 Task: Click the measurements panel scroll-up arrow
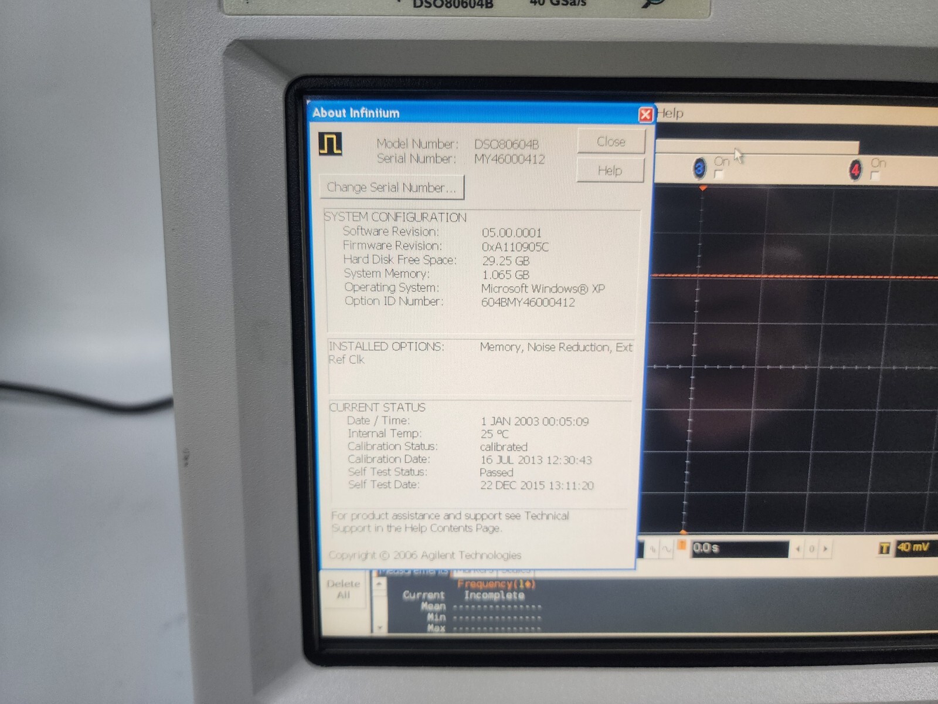[379, 584]
